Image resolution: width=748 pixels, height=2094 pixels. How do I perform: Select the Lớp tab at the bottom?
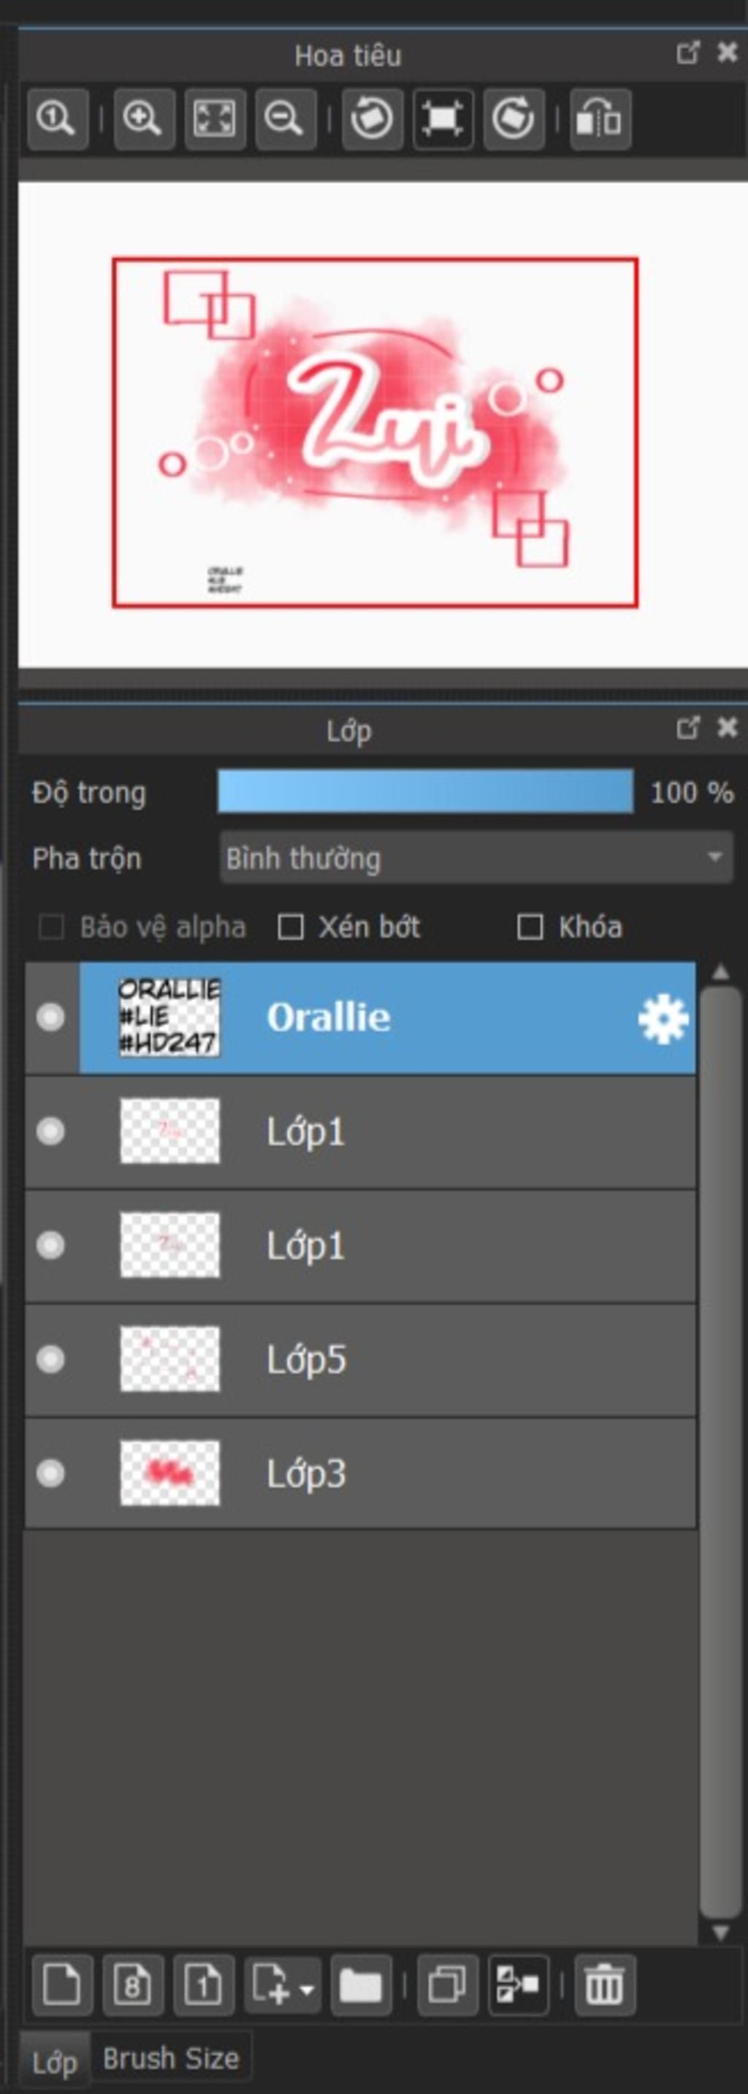pos(55,2061)
